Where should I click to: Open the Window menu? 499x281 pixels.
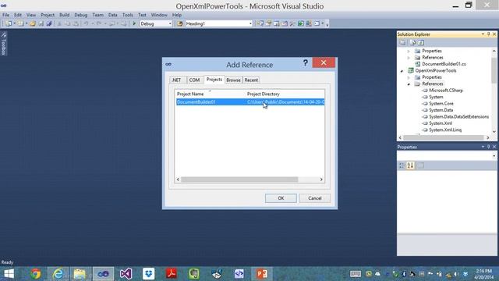coord(159,15)
